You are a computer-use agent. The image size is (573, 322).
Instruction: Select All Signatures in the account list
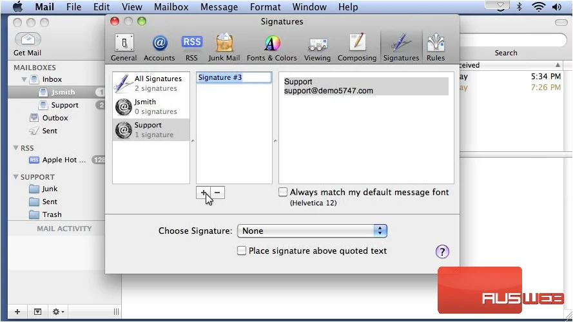pyautogui.click(x=151, y=83)
